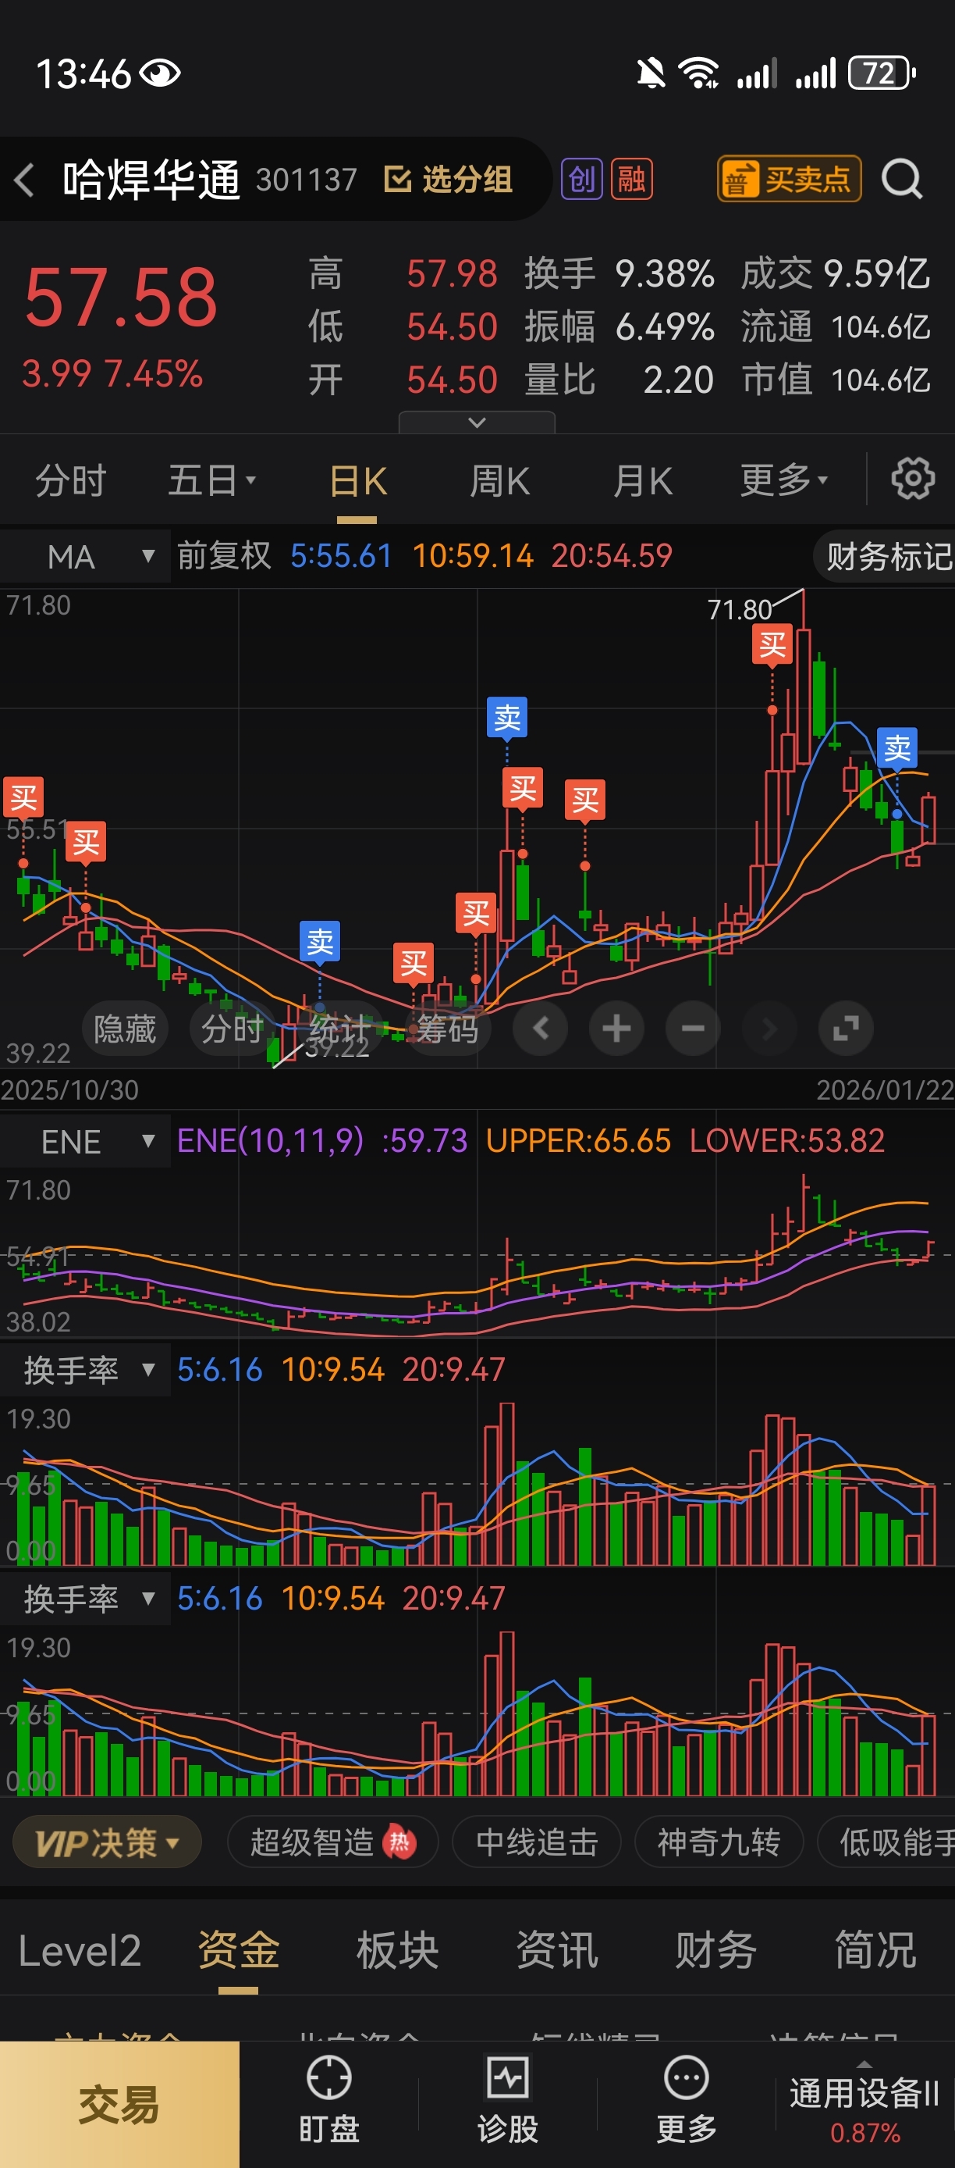The height and width of the screenshot is (2168, 955).
Task: Tap the ENE chart panel
Action: point(477,1253)
